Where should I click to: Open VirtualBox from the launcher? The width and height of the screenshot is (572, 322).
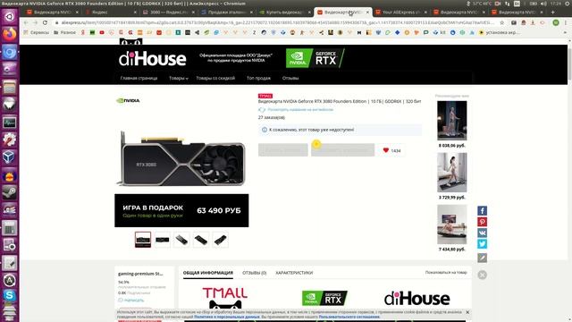(x=10, y=157)
